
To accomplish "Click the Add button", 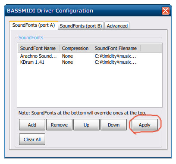I will tap(32, 125).
